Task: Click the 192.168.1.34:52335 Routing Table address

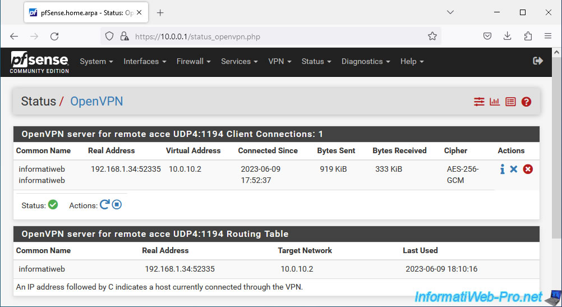Action: [x=179, y=269]
